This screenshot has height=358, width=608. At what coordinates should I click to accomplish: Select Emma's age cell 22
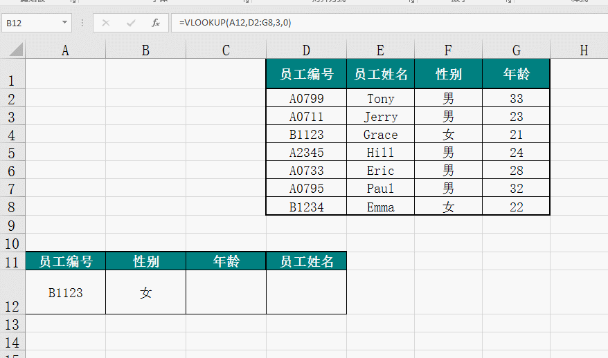pos(516,206)
